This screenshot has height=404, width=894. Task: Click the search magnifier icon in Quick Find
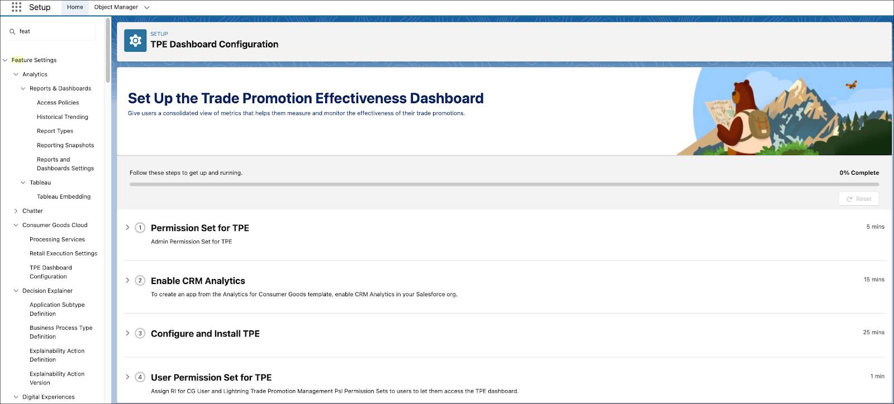tap(12, 32)
